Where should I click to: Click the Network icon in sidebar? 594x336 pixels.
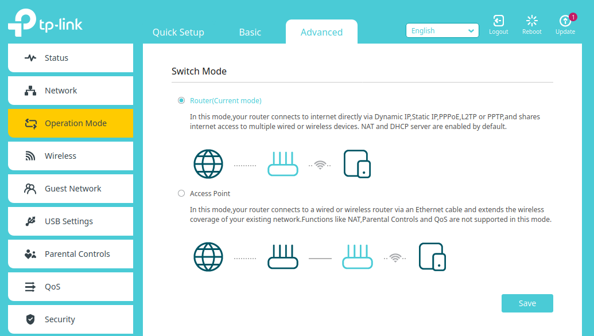[x=30, y=91]
